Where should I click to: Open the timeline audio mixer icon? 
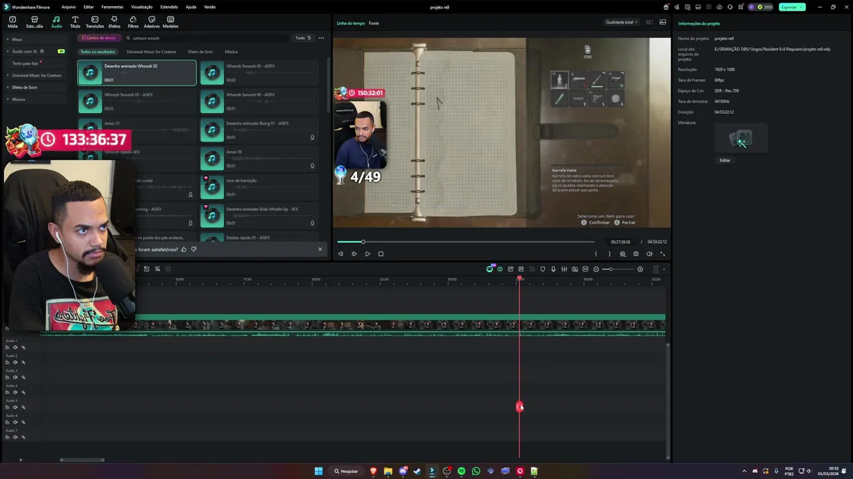[564, 269]
